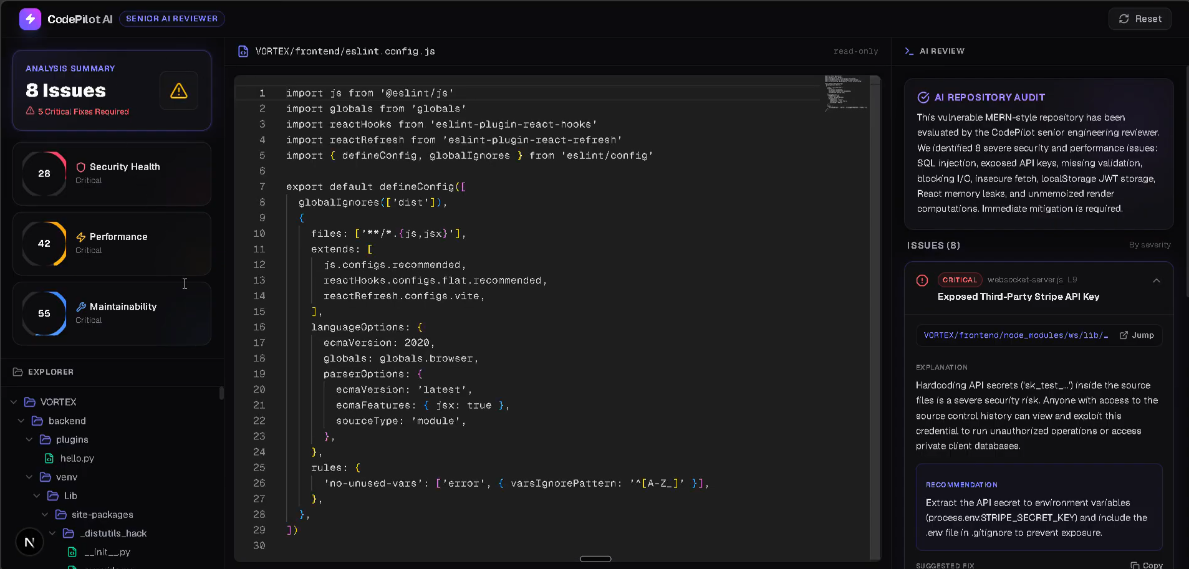1189x569 pixels.
Task: Collapse the Lib folder chevron
Action: tap(36, 495)
